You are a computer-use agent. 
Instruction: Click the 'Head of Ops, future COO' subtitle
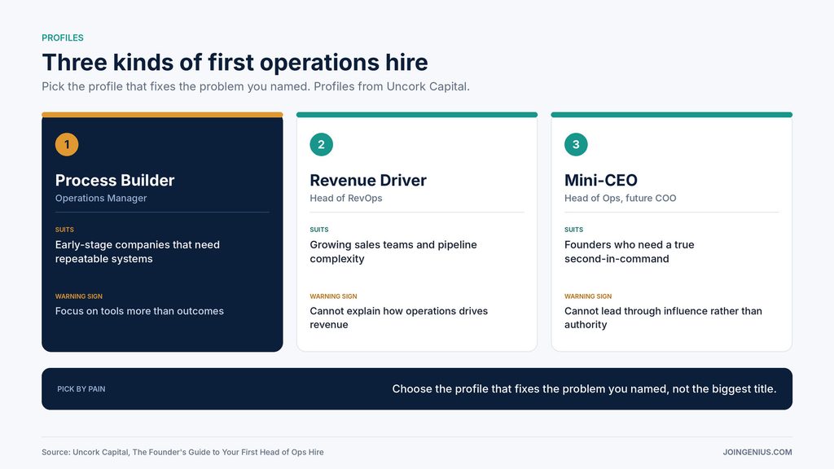tap(620, 198)
